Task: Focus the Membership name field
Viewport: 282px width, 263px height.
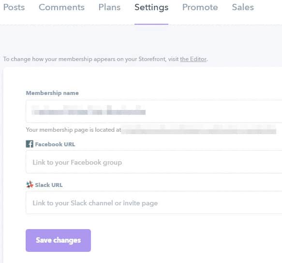Action: click(x=154, y=111)
